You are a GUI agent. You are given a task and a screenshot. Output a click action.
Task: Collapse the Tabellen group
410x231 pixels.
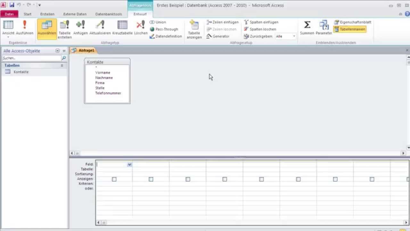click(x=62, y=65)
